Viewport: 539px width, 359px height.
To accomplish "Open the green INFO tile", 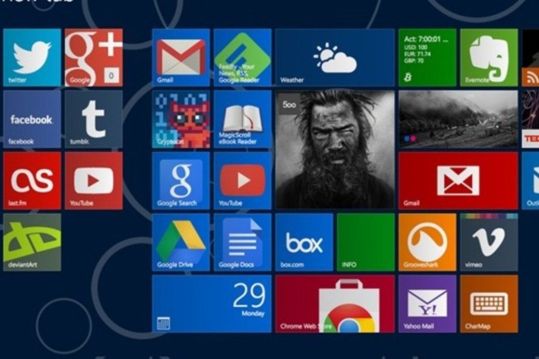I will point(366,242).
